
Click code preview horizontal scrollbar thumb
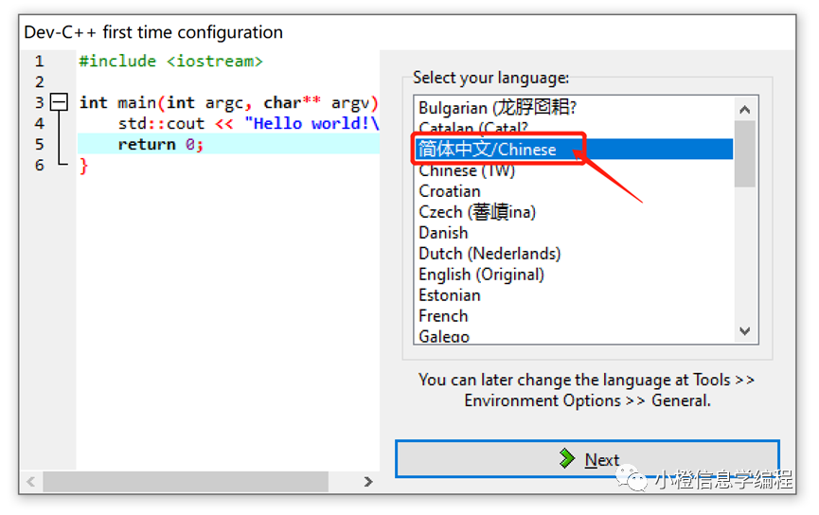coord(186,482)
